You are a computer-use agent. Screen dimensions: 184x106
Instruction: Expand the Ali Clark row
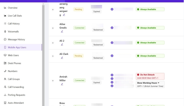pos(53,56)
